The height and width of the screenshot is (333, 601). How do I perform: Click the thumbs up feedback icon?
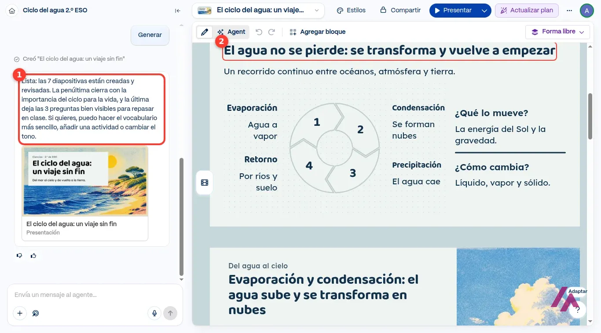[33, 256]
